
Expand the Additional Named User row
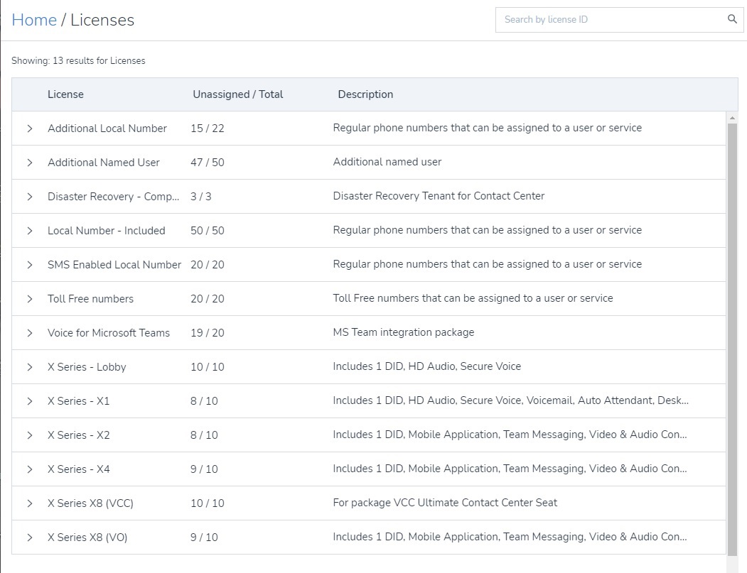(x=30, y=163)
